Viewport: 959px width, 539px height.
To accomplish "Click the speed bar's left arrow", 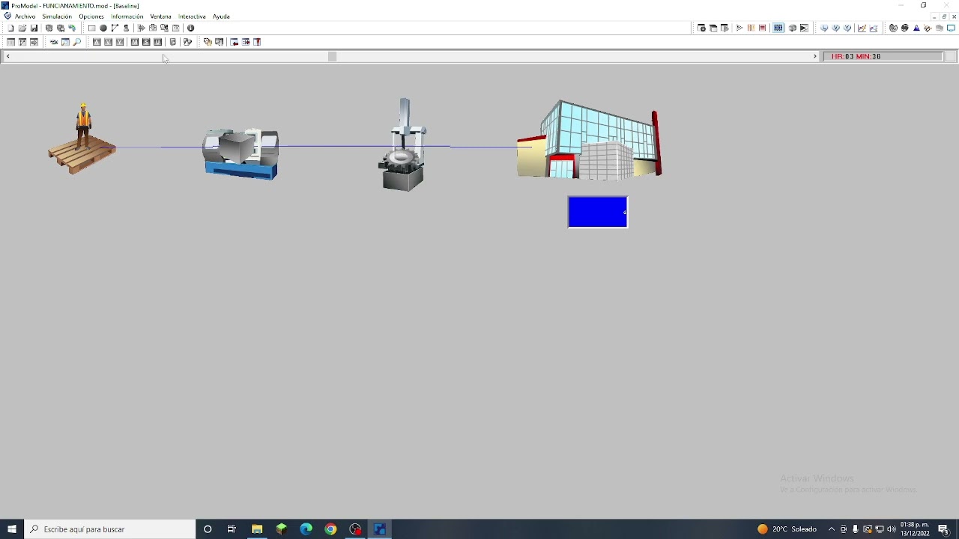I will [8, 57].
